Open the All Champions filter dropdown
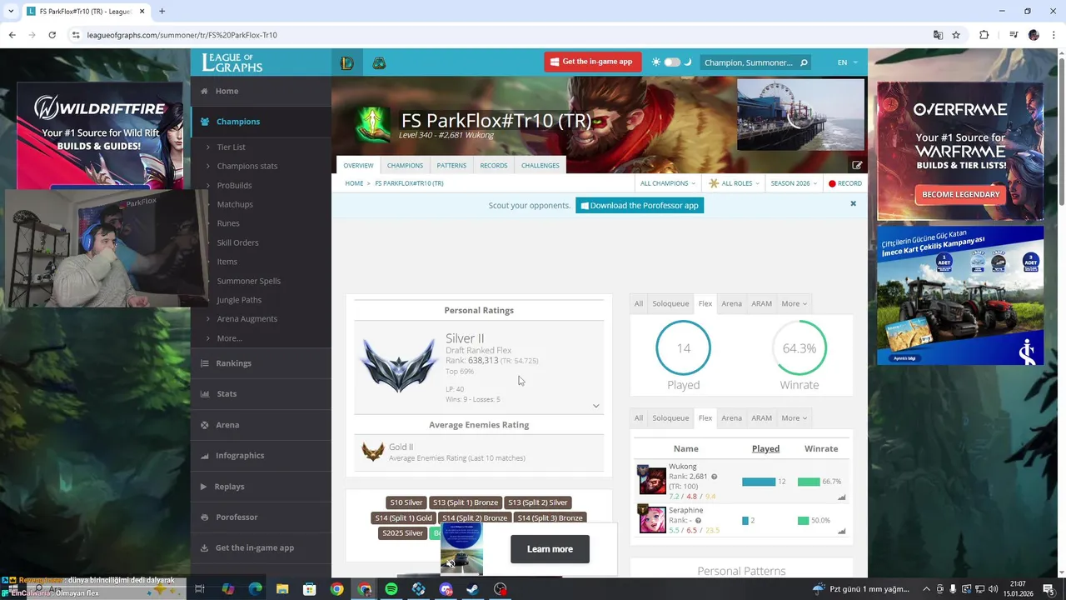This screenshot has height=600, width=1066. tap(667, 183)
